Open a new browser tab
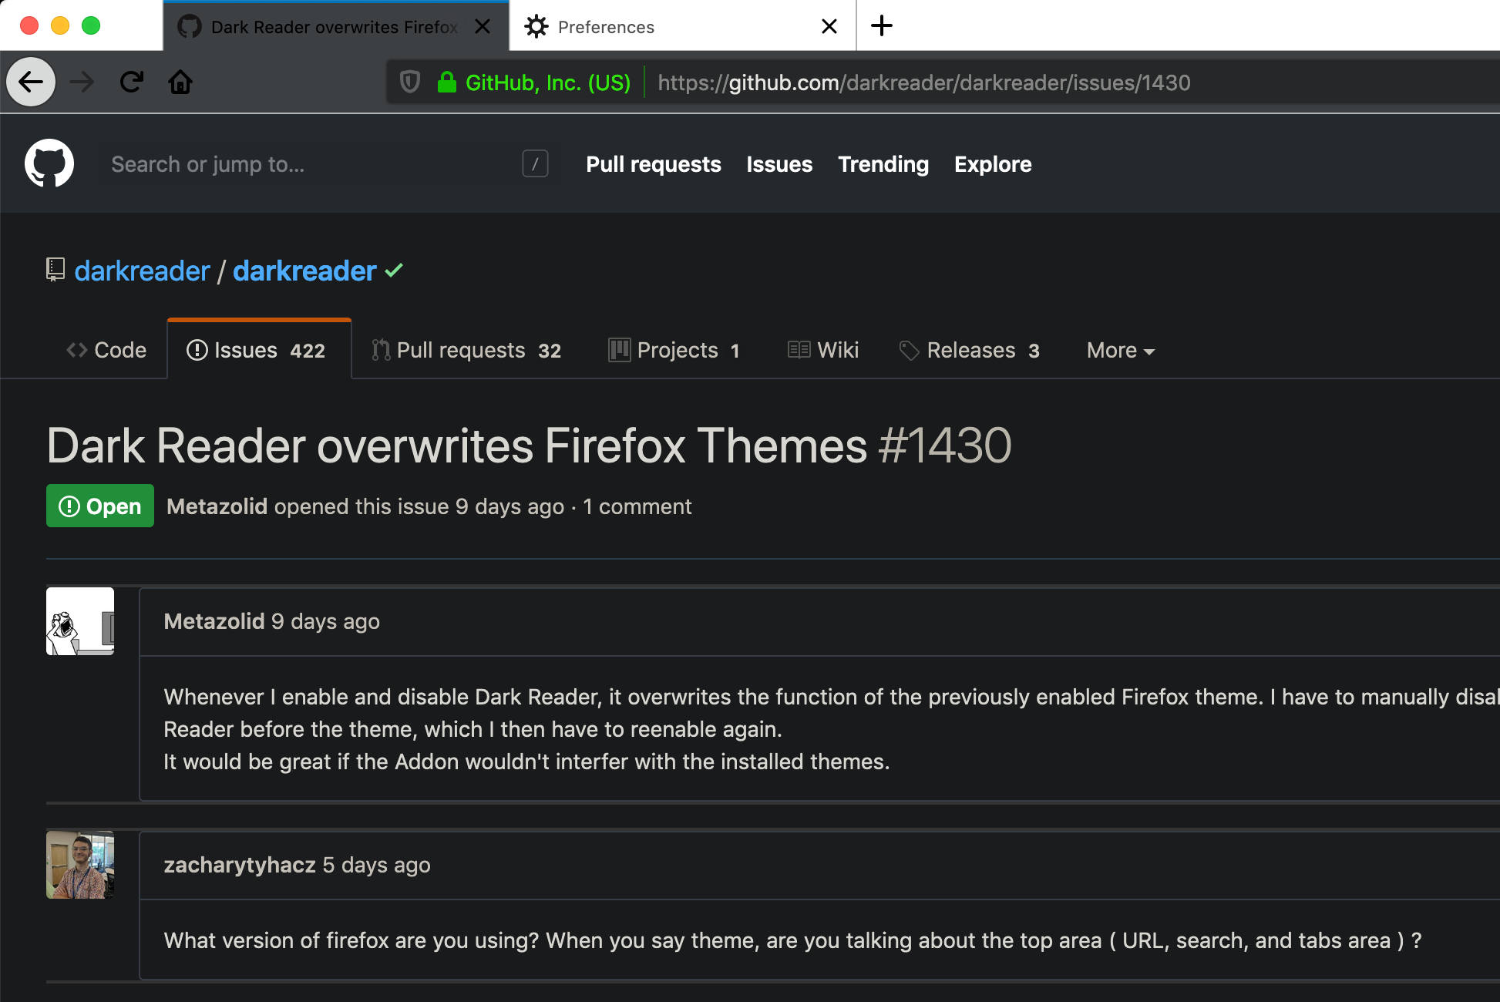Viewport: 1500px width, 1002px height. 881,26
